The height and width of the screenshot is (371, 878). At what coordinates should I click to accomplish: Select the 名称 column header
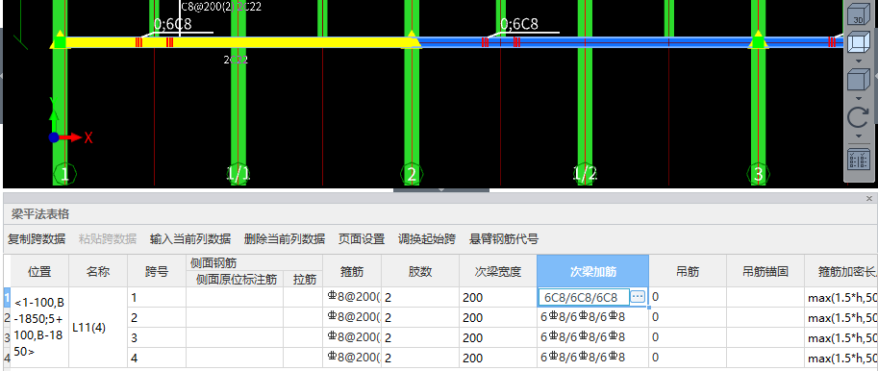(98, 271)
